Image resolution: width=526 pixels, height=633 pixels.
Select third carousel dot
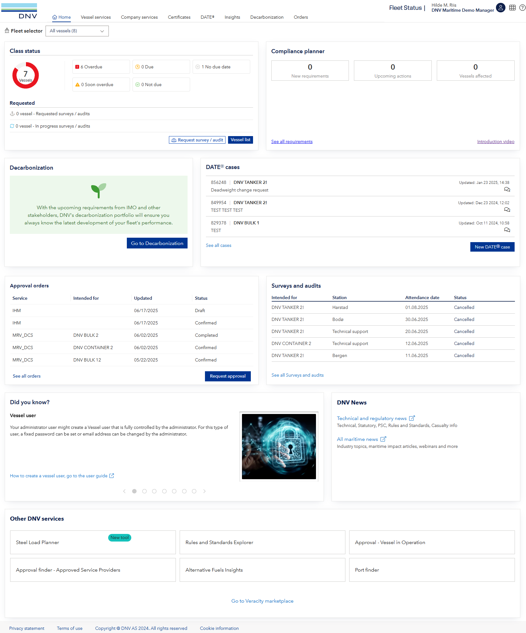click(x=154, y=491)
